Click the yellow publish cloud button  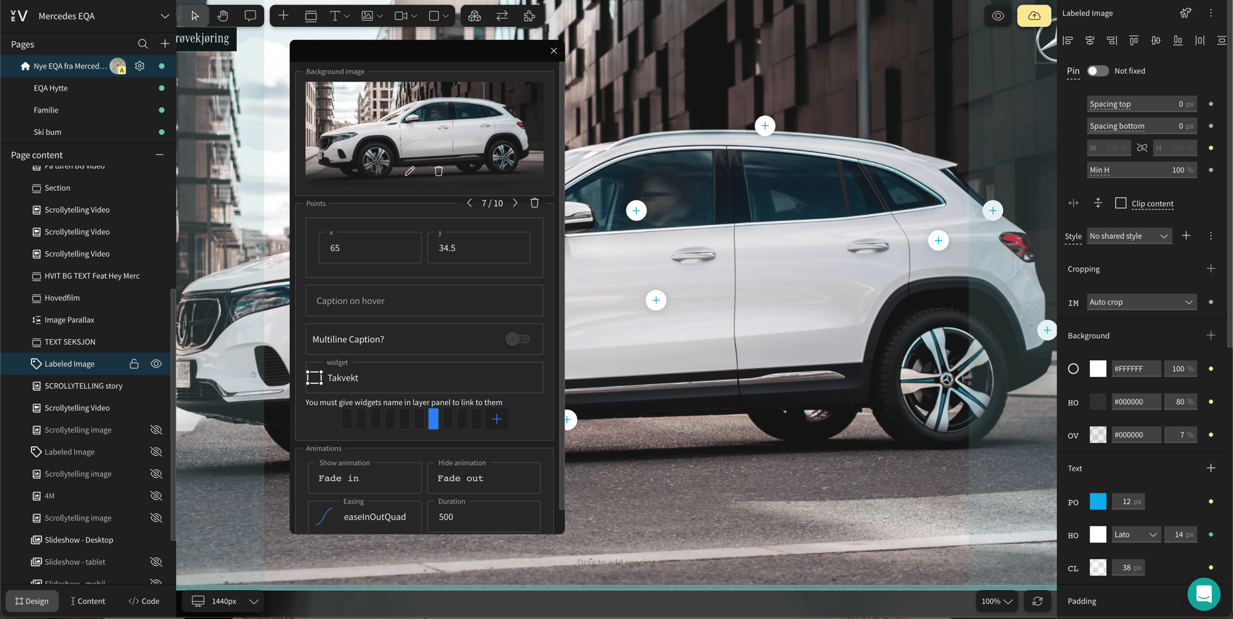click(x=1034, y=16)
